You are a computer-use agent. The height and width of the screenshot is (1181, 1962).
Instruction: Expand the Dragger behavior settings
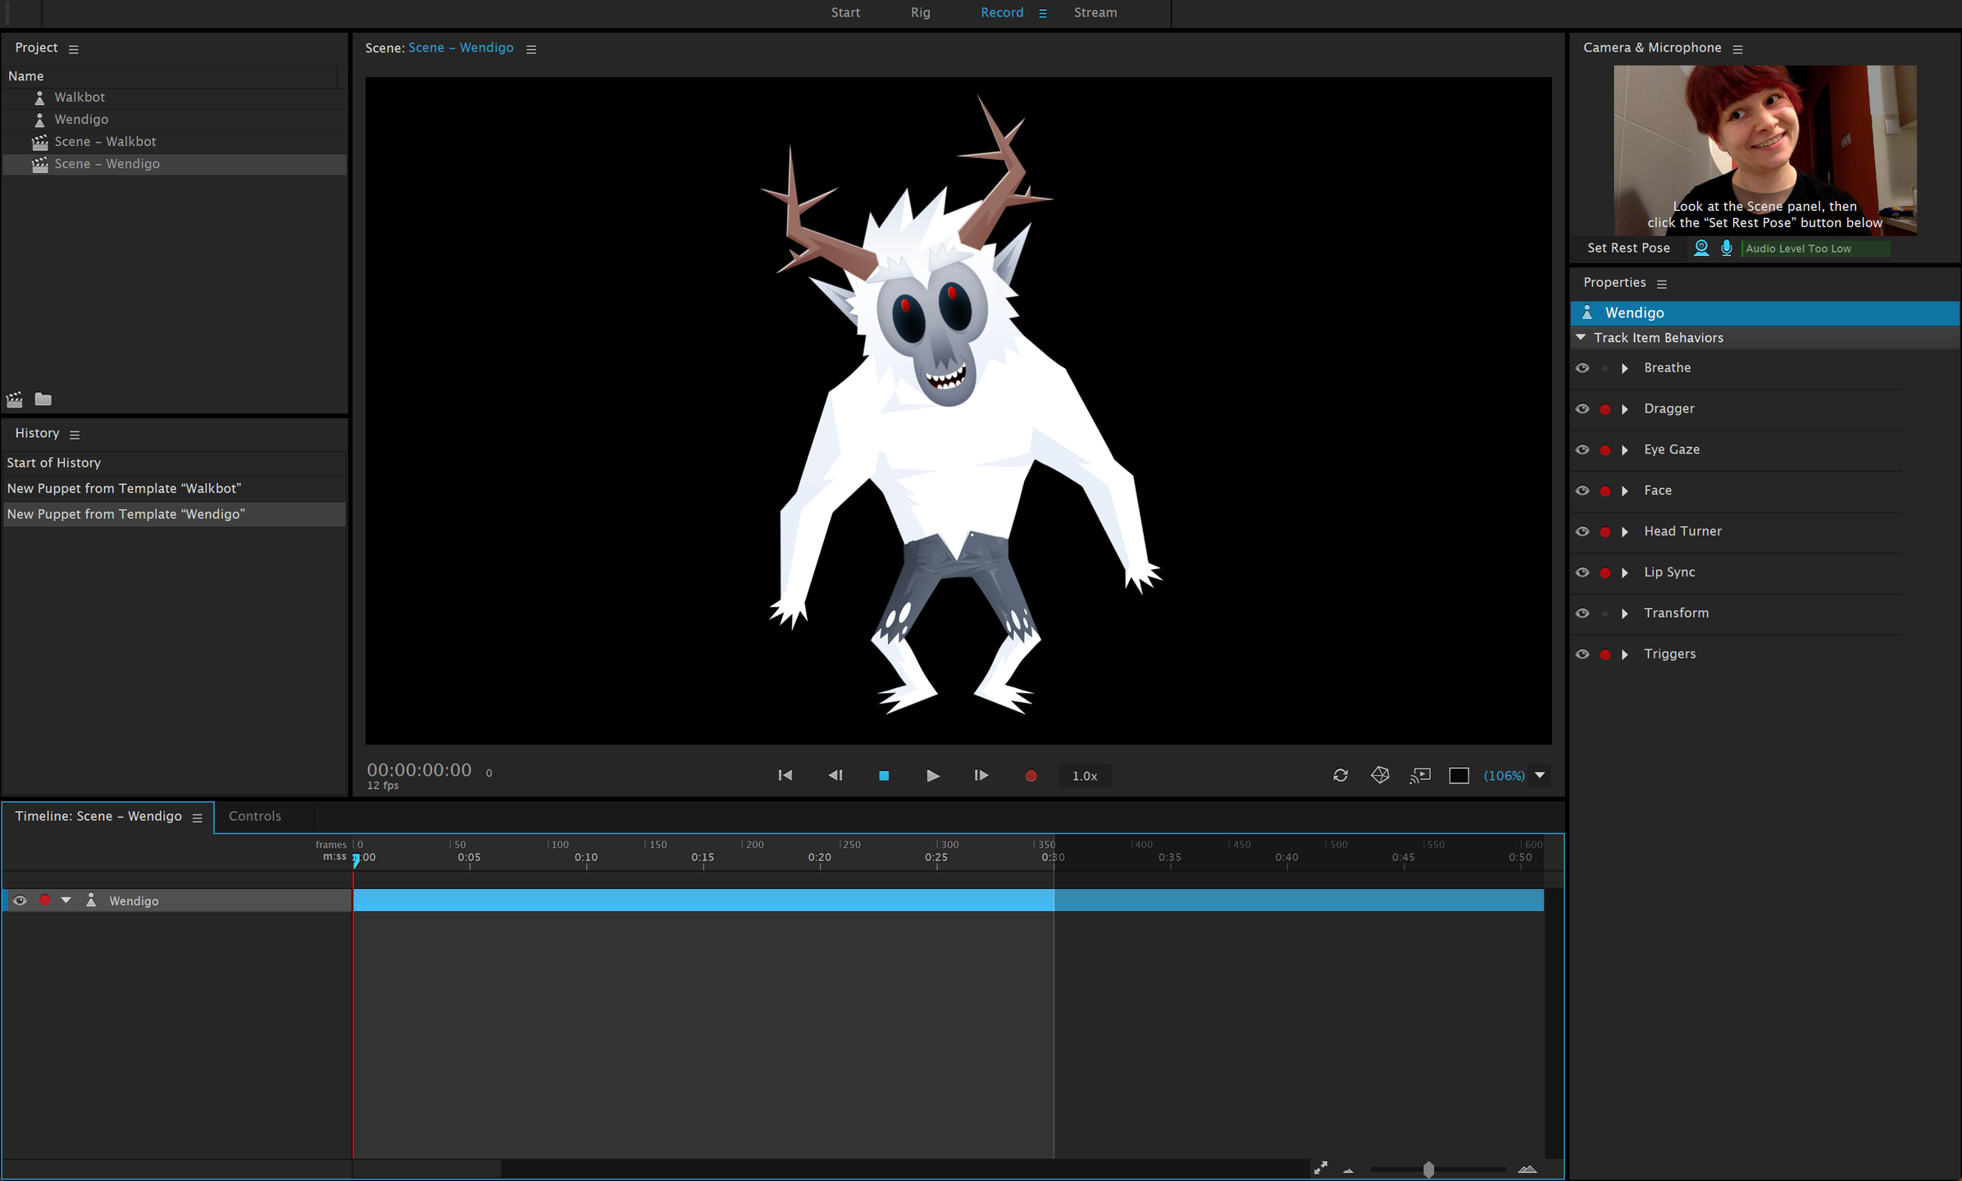pos(1624,408)
